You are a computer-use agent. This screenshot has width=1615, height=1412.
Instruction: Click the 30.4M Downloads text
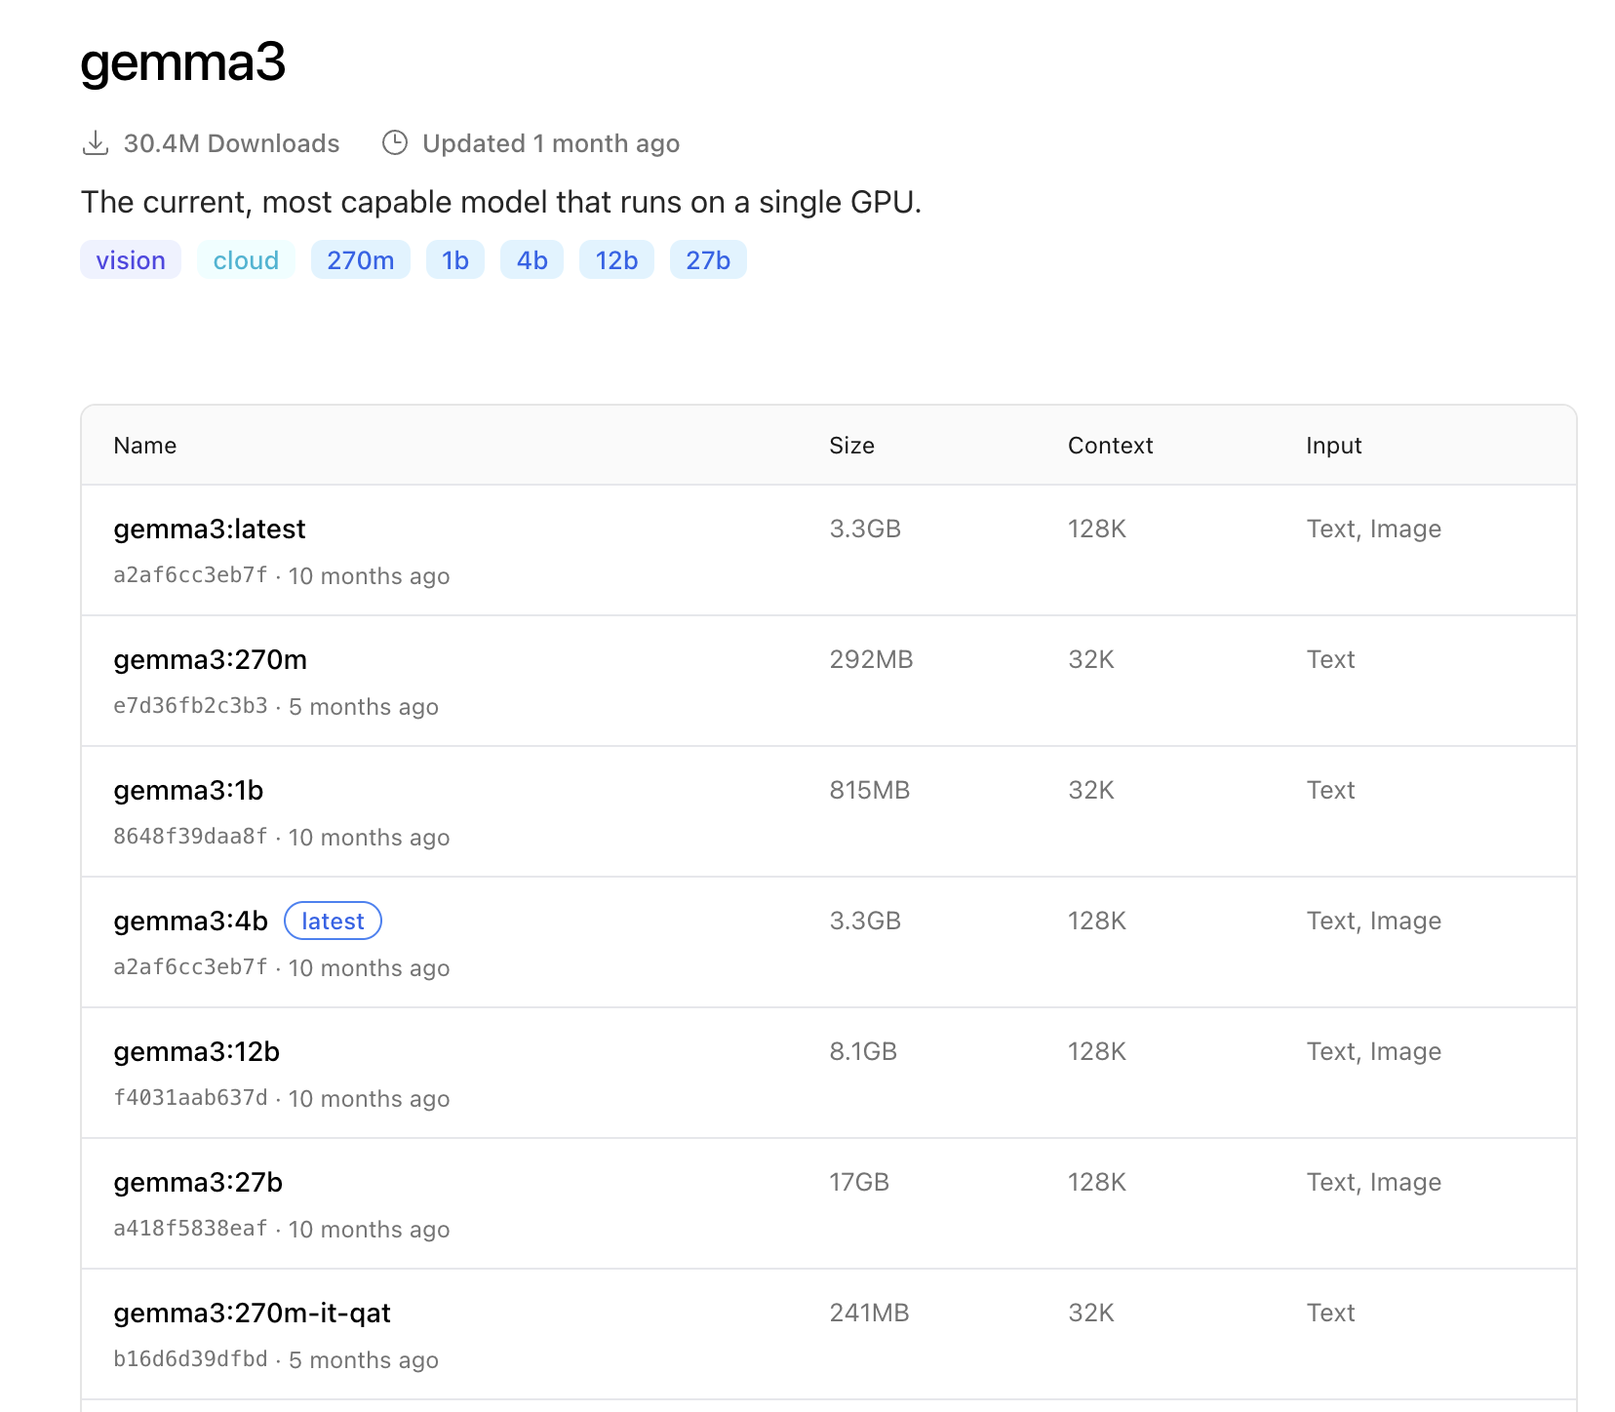tap(231, 143)
